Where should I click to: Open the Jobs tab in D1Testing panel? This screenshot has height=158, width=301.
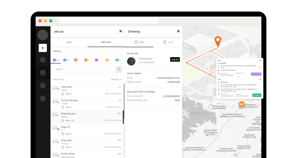point(168,42)
